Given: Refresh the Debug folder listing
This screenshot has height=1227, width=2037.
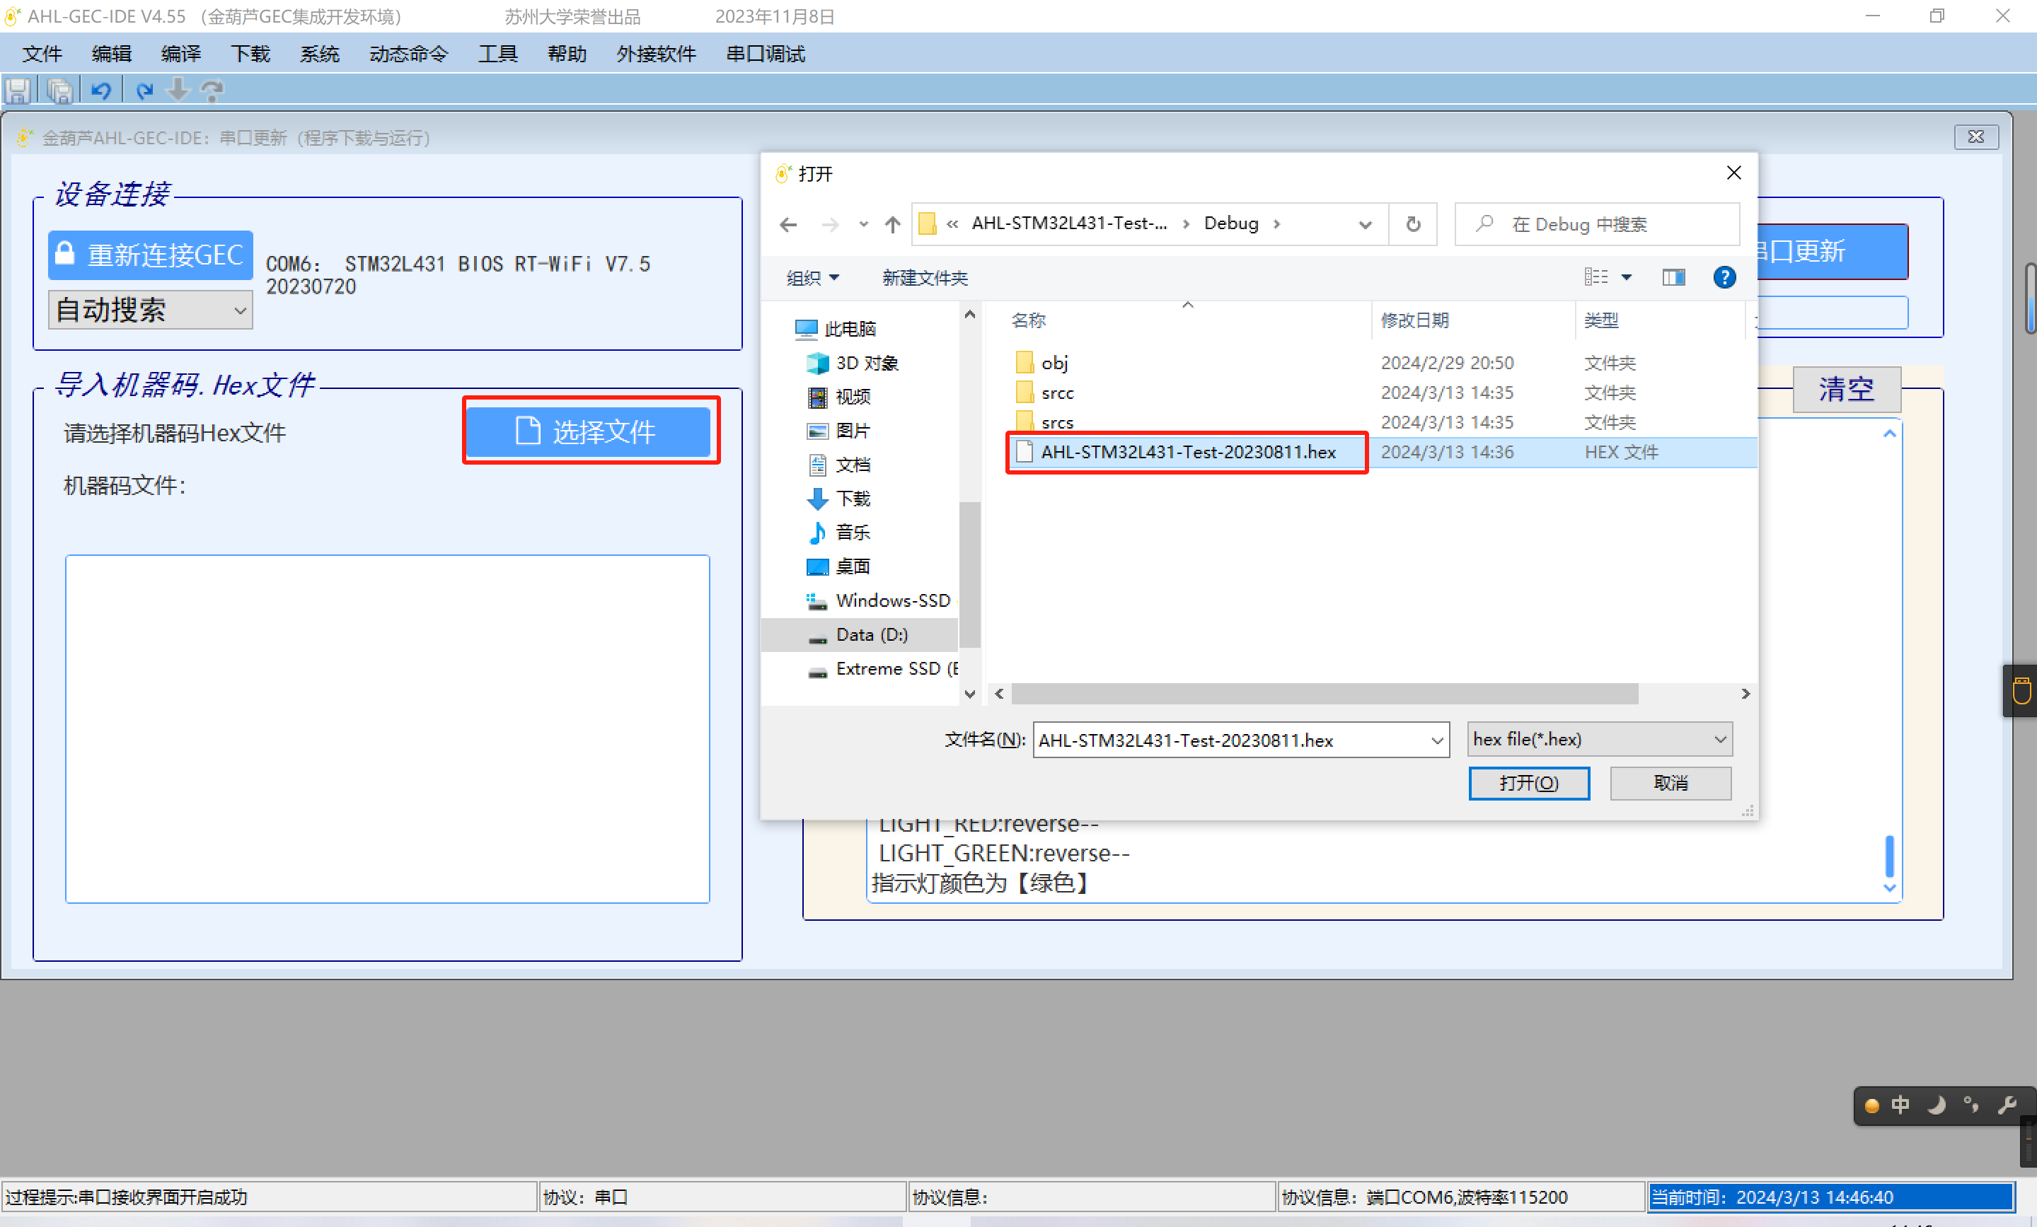Looking at the screenshot, I should tap(1413, 224).
